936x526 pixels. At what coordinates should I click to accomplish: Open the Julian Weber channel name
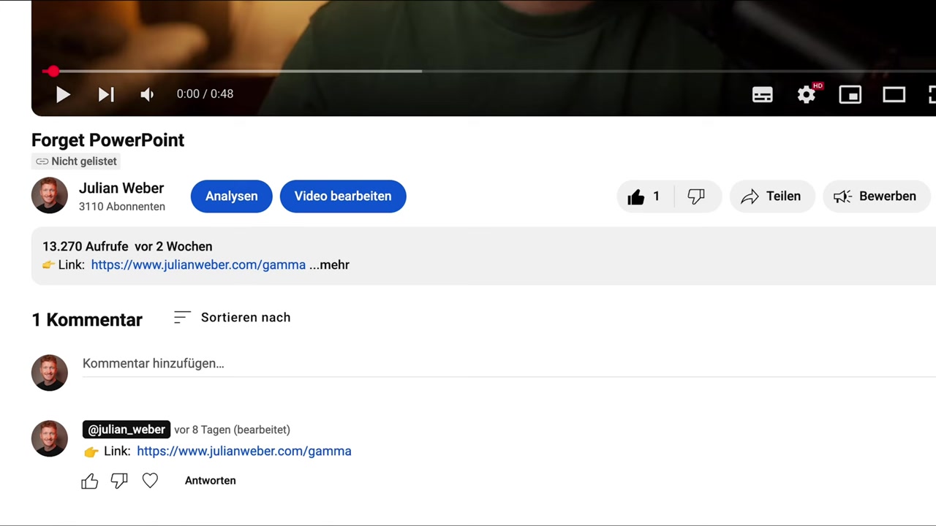pyautogui.click(x=121, y=188)
